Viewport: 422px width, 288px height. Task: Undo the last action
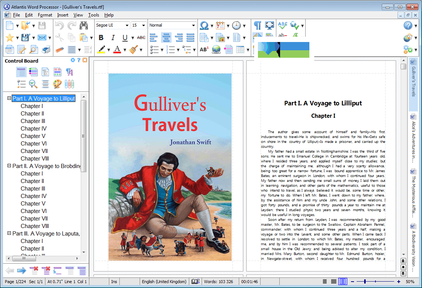(x=59, y=25)
